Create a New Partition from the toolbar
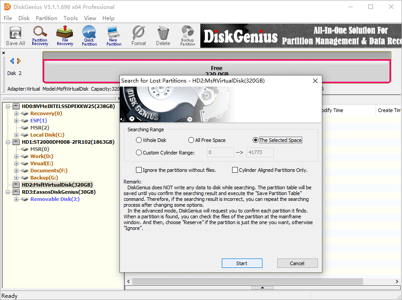This screenshot has width=402, height=300. pyautogui.click(x=114, y=36)
